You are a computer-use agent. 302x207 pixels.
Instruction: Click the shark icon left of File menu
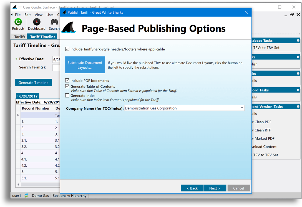(12, 15)
